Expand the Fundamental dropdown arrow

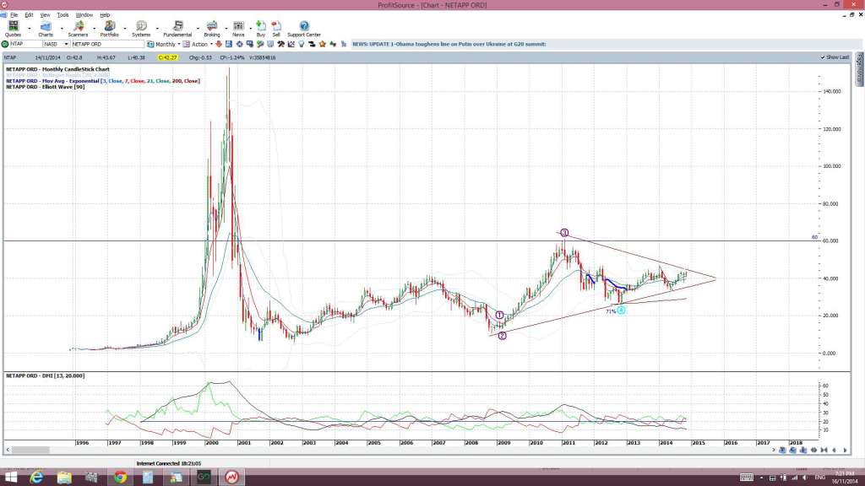(198, 28)
